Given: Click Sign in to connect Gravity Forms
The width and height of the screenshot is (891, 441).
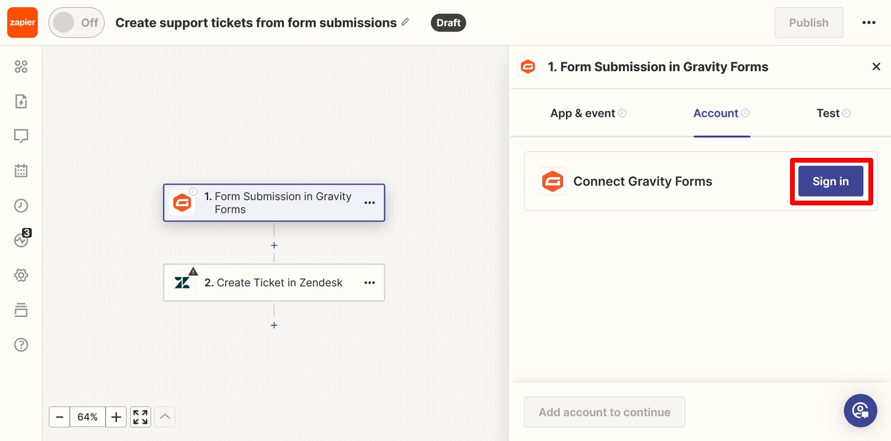Looking at the screenshot, I should pyautogui.click(x=830, y=181).
